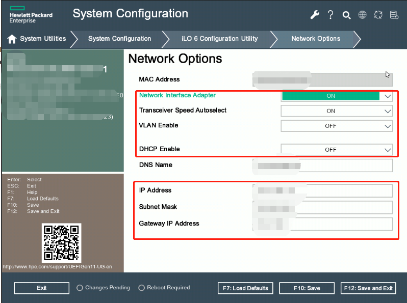The image size is (407, 303).
Task: Select the Reboot Required radio indicator
Action: 142,288
